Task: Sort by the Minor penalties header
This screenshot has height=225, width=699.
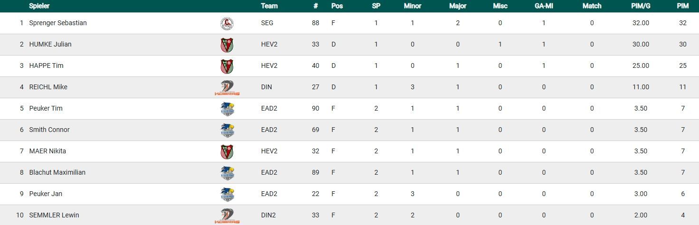Action: click(x=412, y=6)
